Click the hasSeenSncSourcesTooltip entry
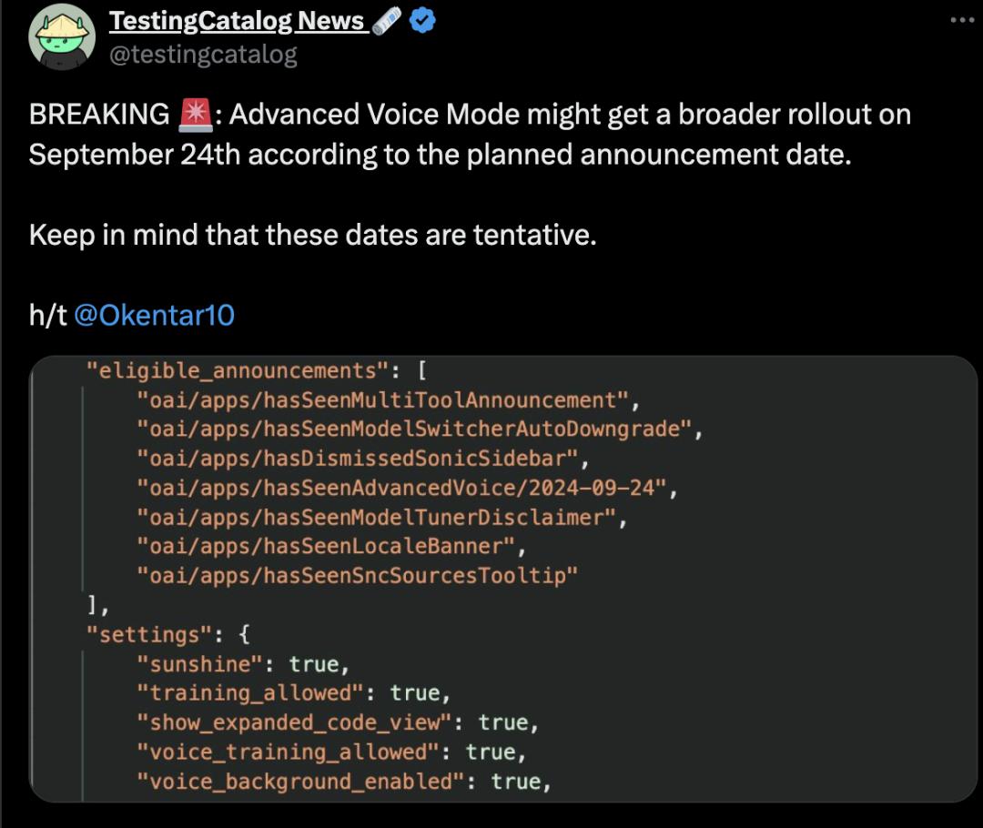The height and width of the screenshot is (828, 983). (357, 575)
